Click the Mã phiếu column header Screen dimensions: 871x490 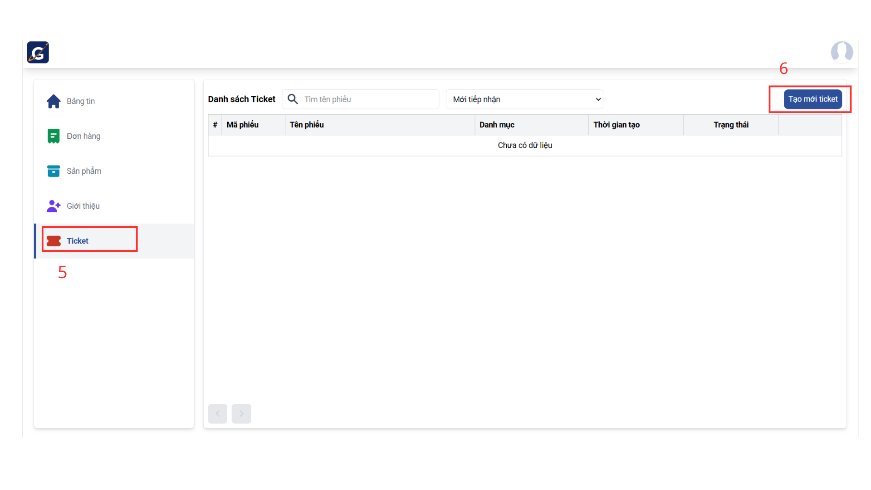pos(243,125)
